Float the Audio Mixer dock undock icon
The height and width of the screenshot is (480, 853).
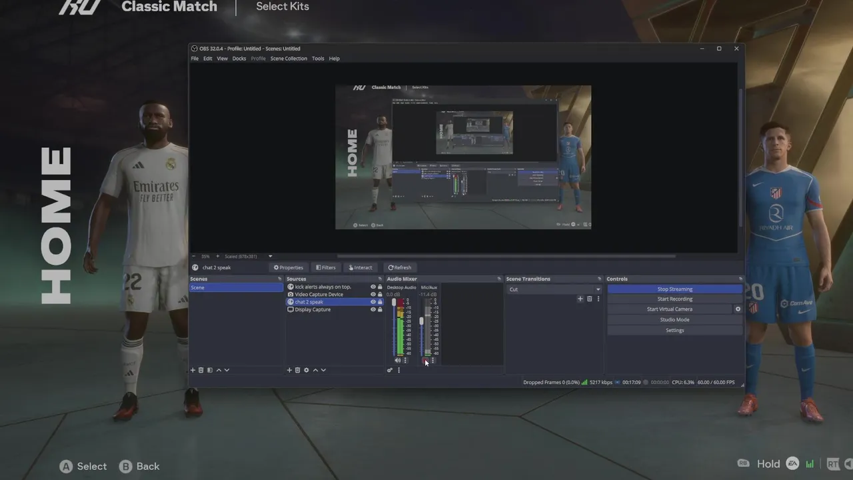click(x=498, y=279)
